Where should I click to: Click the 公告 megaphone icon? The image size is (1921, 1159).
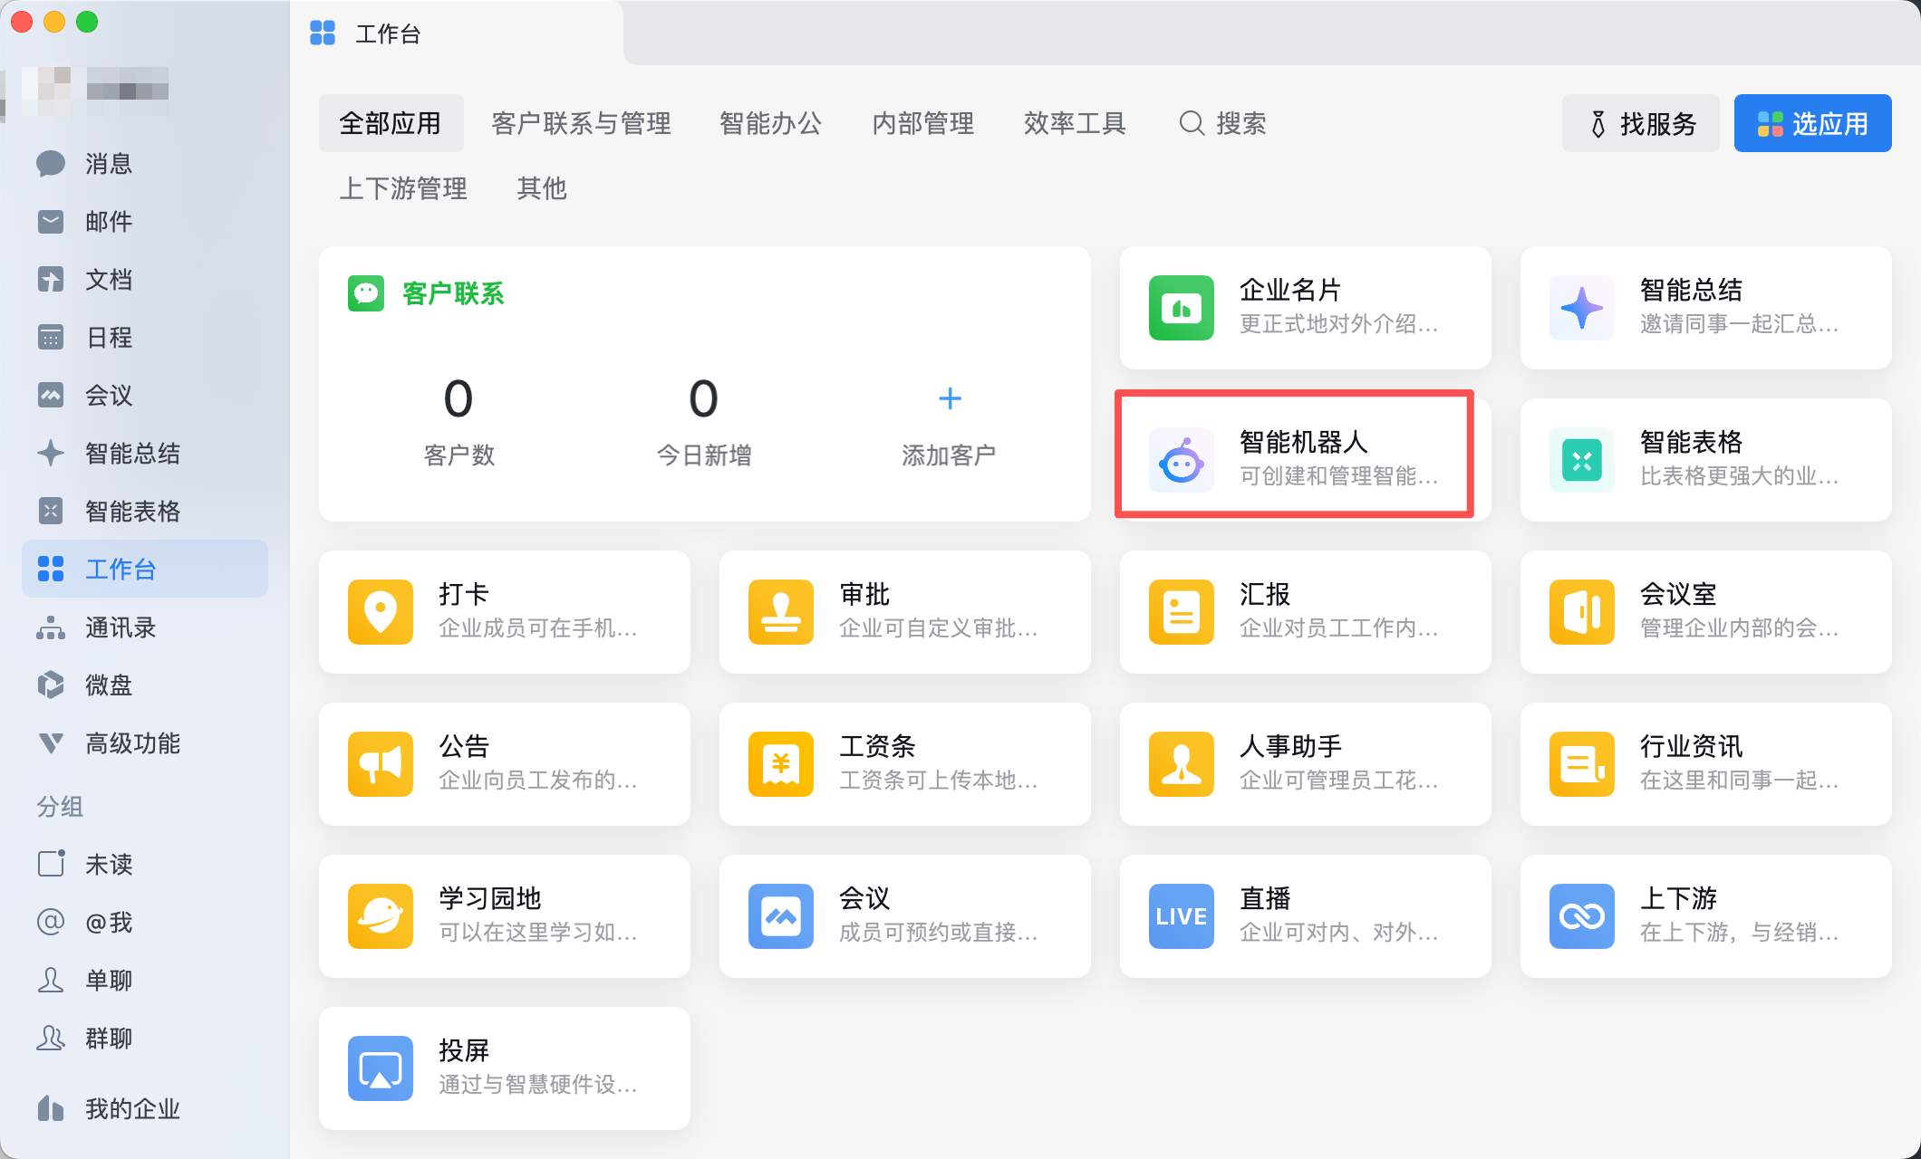[380, 764]
